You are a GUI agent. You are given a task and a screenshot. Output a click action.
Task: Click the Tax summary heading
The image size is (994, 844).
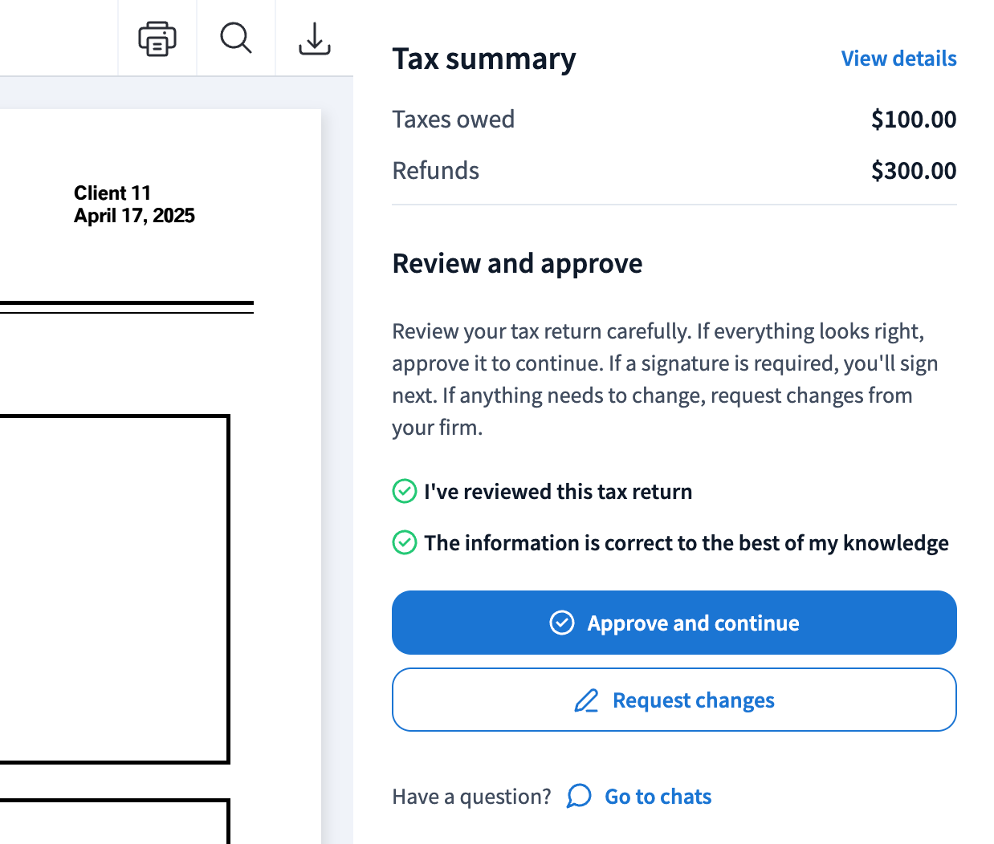484,59
